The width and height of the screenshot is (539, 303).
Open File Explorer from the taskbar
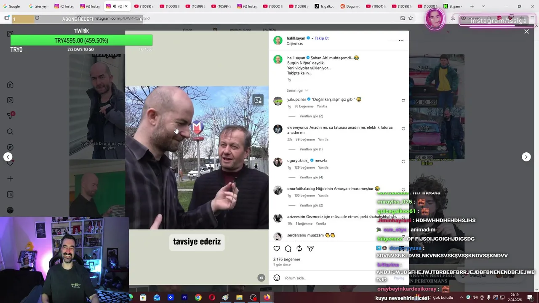239,298
